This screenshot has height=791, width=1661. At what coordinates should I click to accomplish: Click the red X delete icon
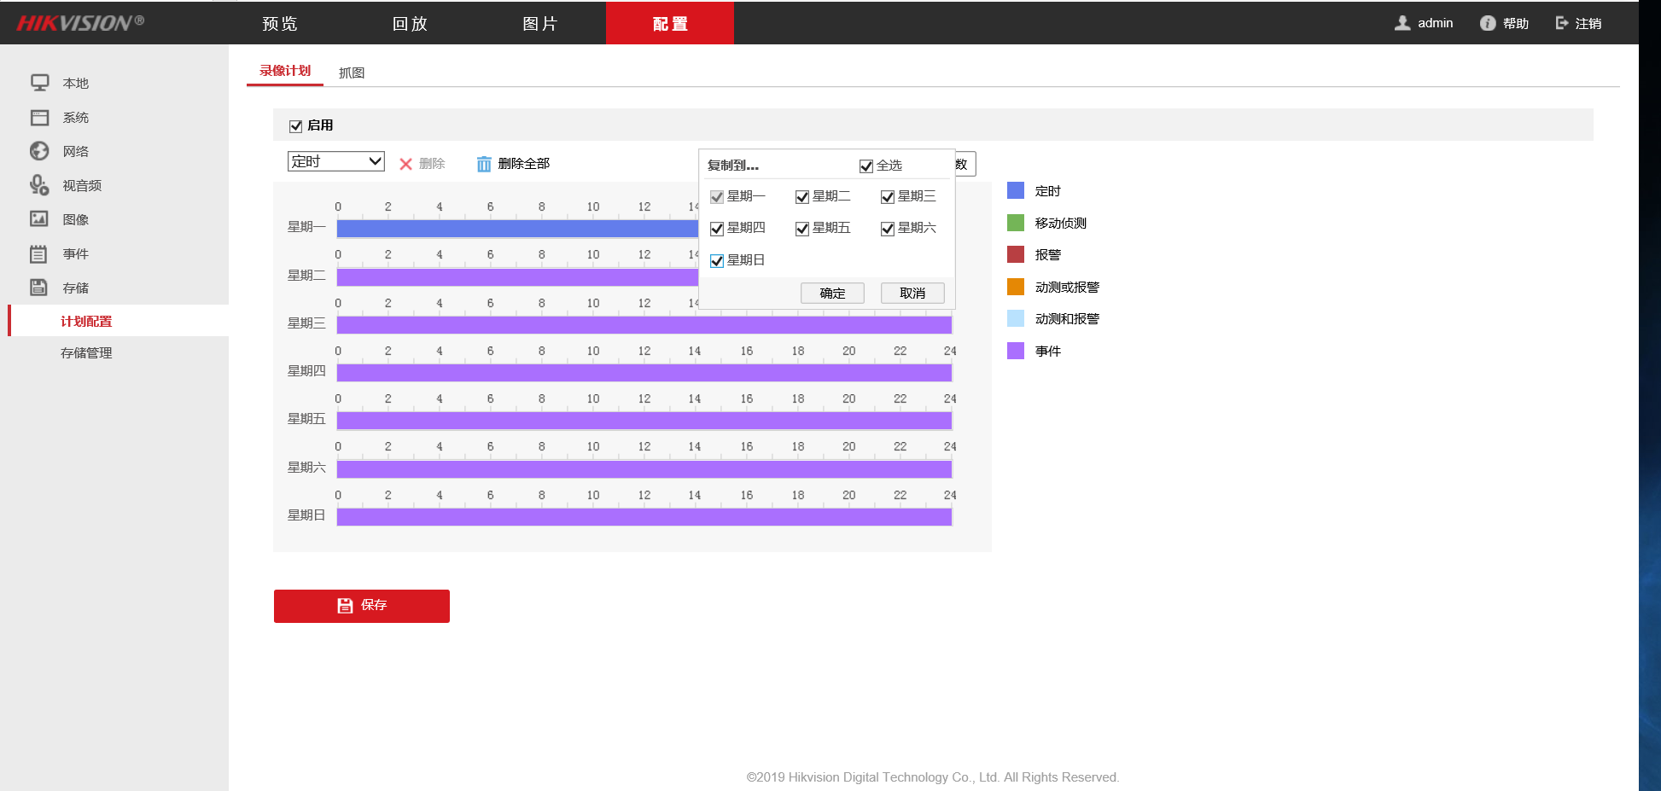(406, 164)
